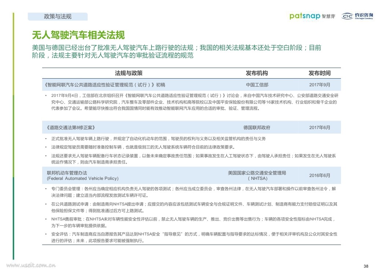
Task: Click the green subtitle starting 美国与德国已经出台了
Action: coord(177,51)
